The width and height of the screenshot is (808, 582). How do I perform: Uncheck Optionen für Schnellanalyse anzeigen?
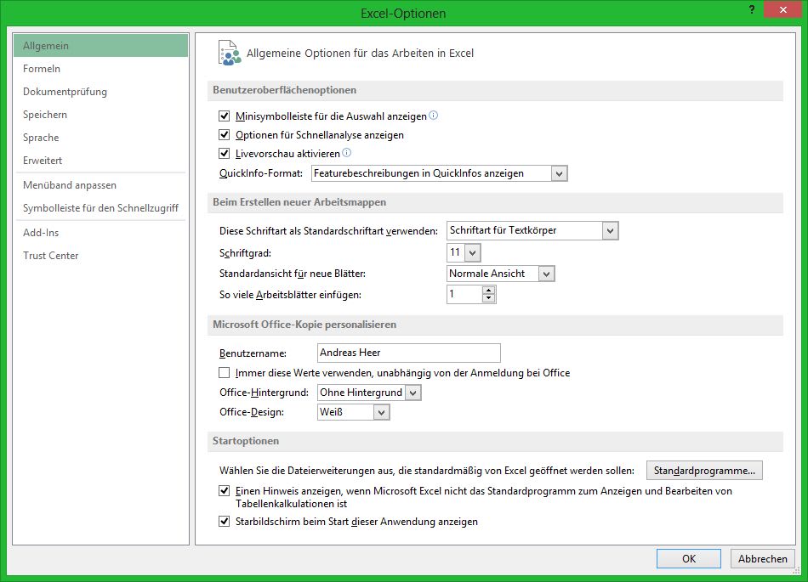point(225,135)
